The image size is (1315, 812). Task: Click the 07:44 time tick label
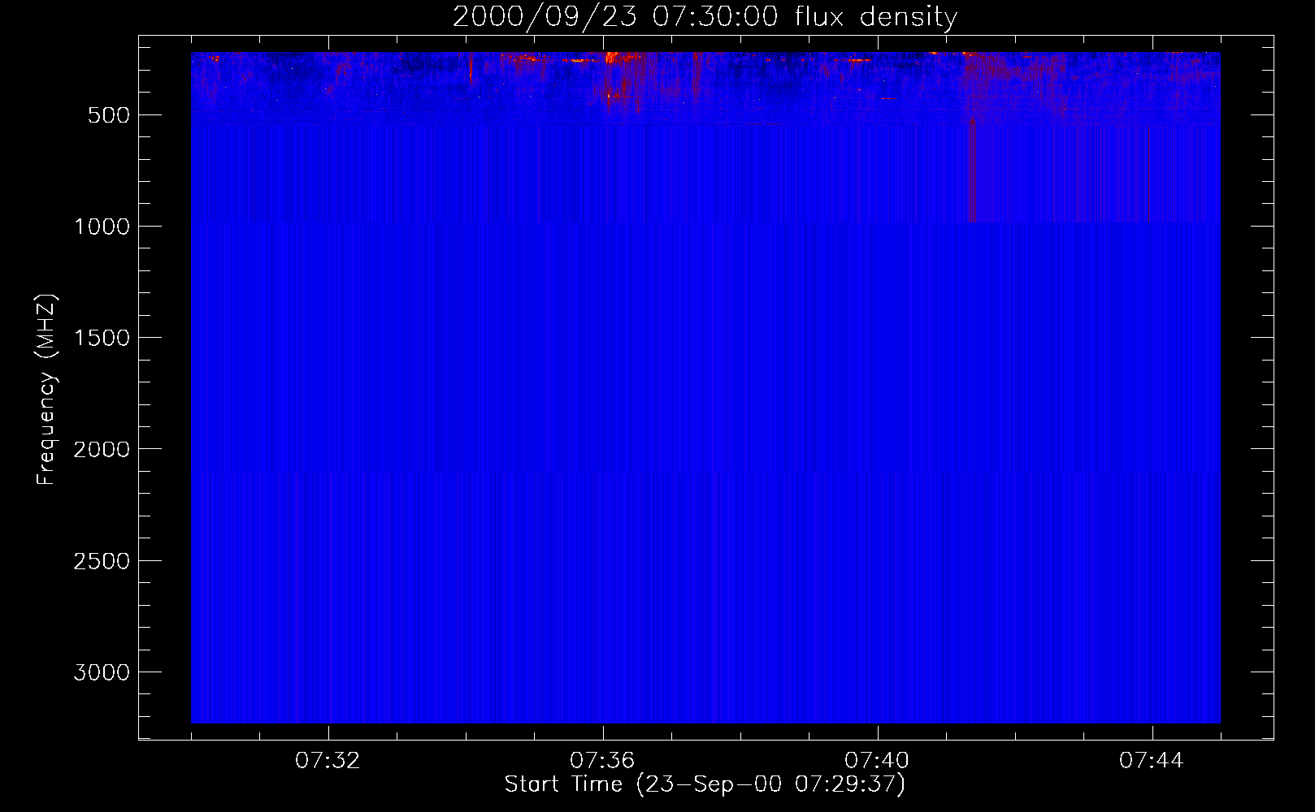tap(1152, 761)
